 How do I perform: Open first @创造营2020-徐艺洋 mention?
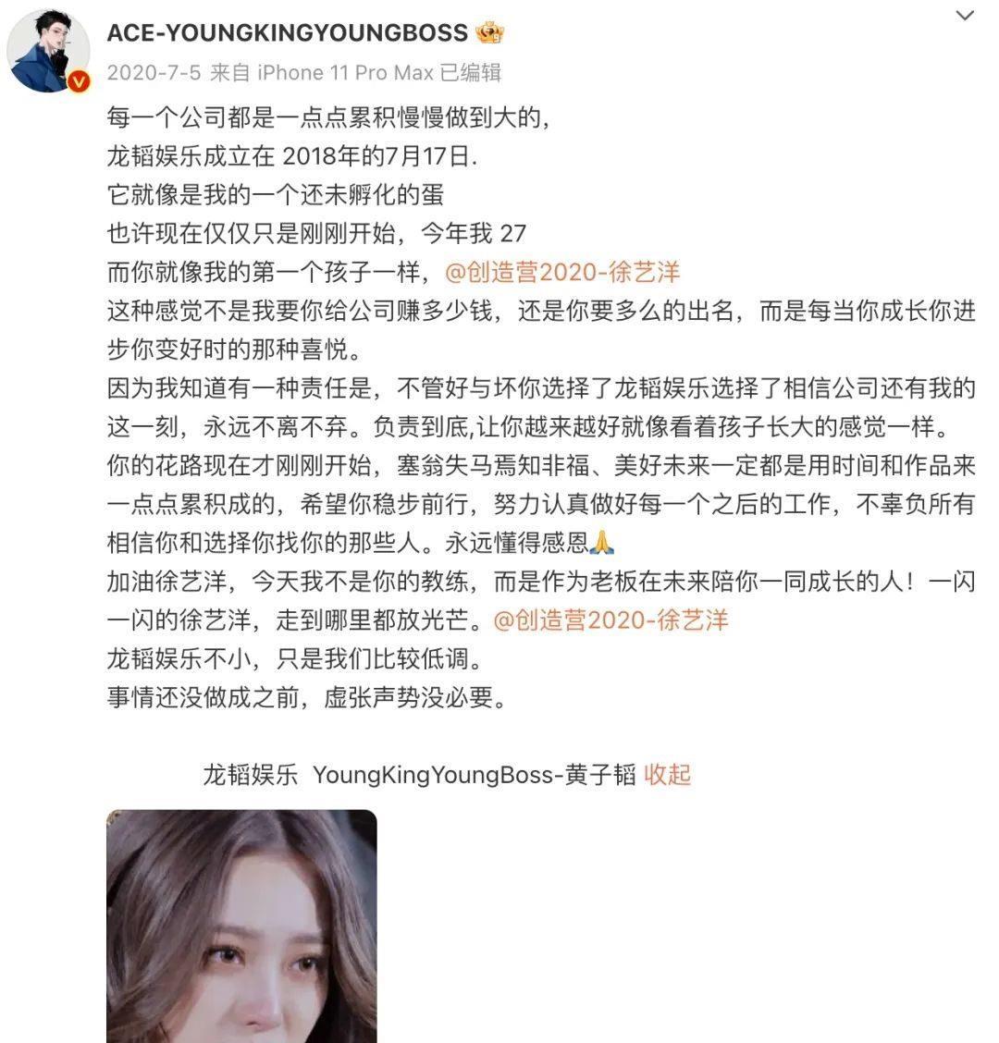pos(562,272)
